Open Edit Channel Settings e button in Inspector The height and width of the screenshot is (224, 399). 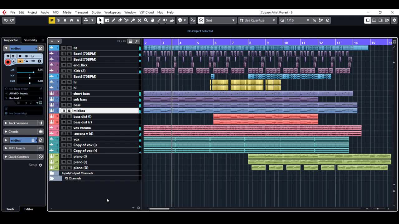(40, 48)
